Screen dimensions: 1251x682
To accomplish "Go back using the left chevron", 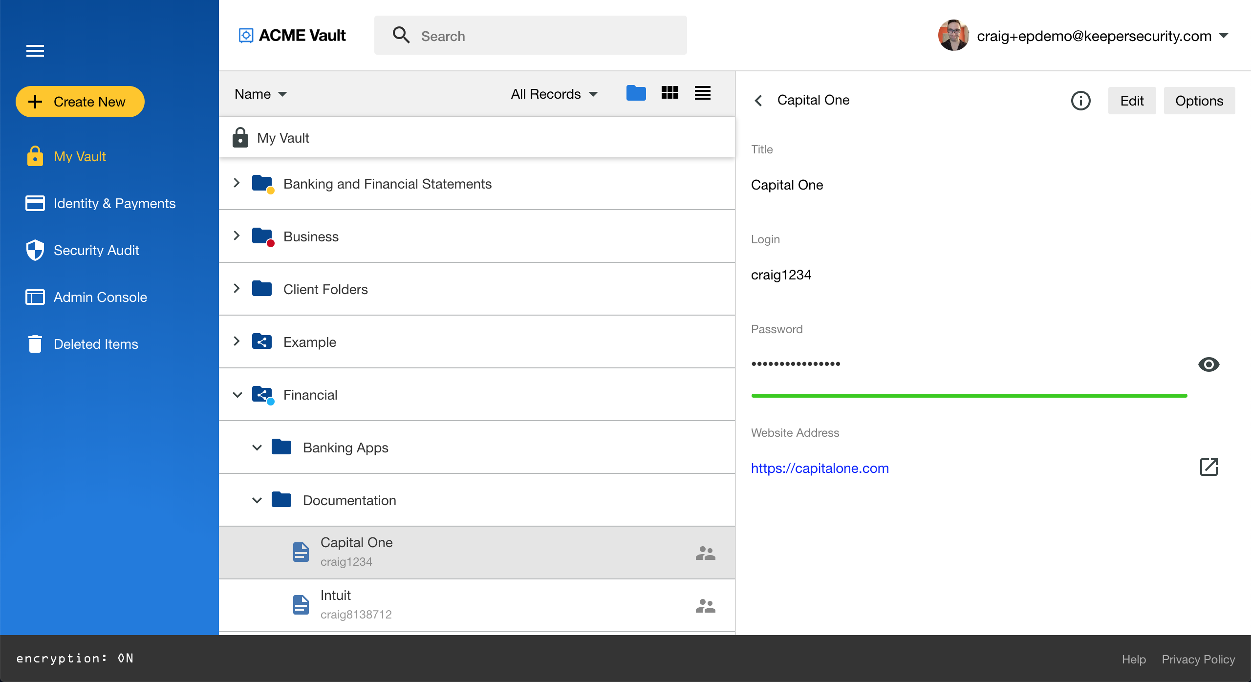I will (x=758, y=101).
